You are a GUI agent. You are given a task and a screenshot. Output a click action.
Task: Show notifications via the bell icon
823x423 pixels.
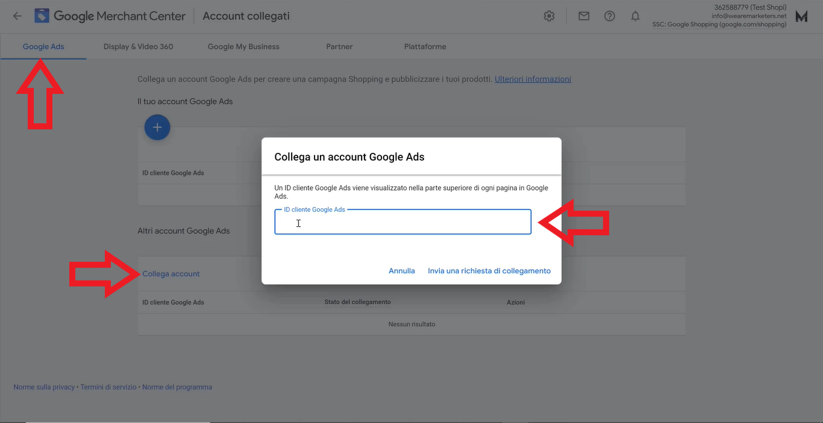coord(635,16)
